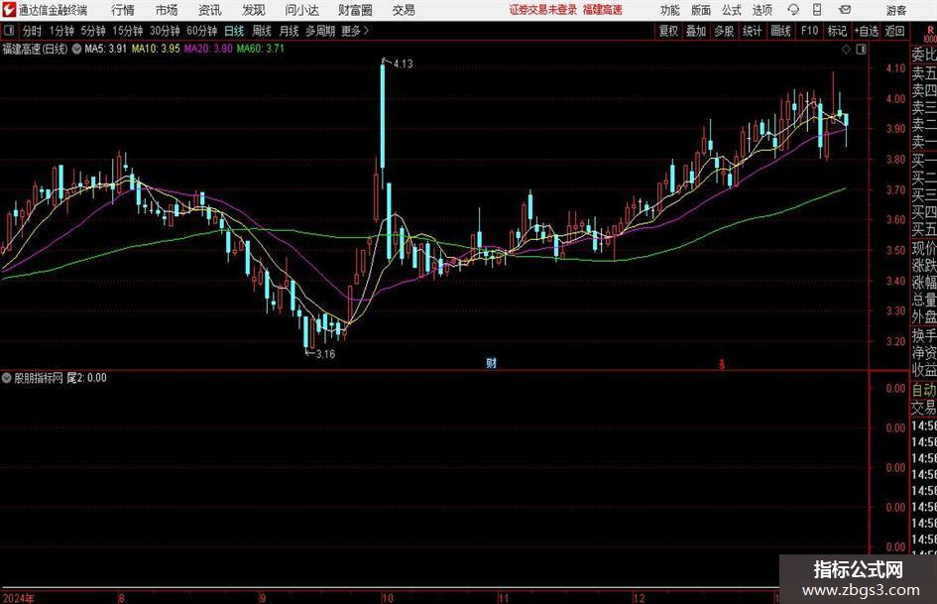Image resolution: width=937 pixels, height=604 pixels.
Task: Click the 统计 statistics button
Action: click(753, 31)
